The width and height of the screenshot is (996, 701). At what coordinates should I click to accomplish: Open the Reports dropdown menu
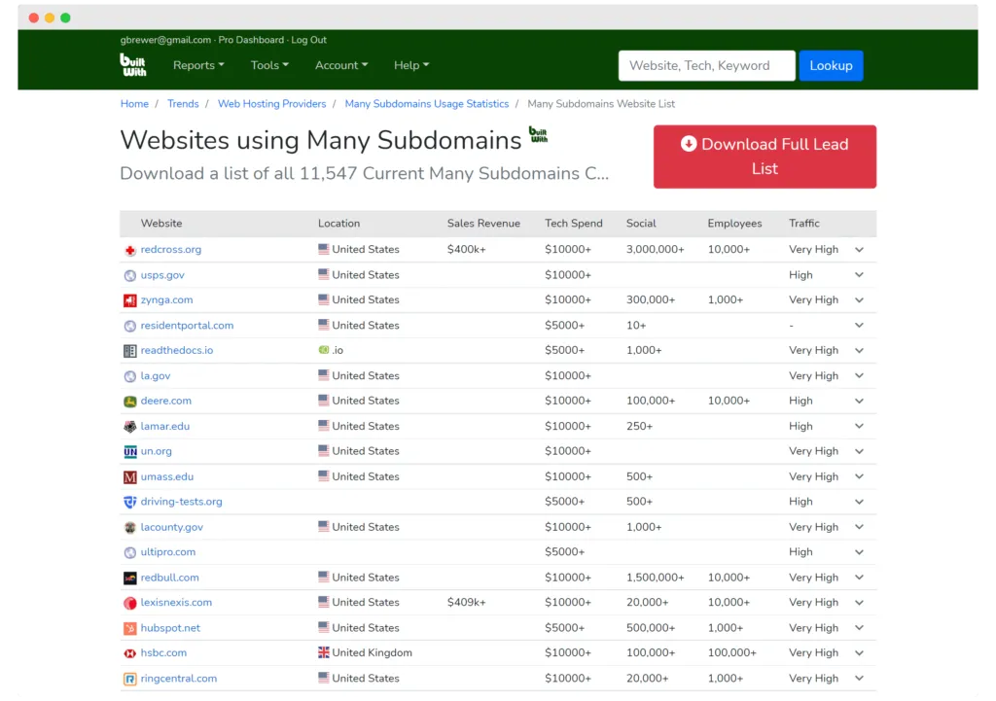click(x=198, y=65)
